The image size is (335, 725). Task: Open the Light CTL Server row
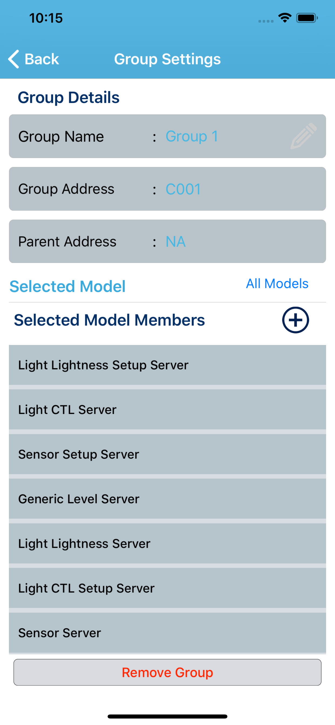167,409
